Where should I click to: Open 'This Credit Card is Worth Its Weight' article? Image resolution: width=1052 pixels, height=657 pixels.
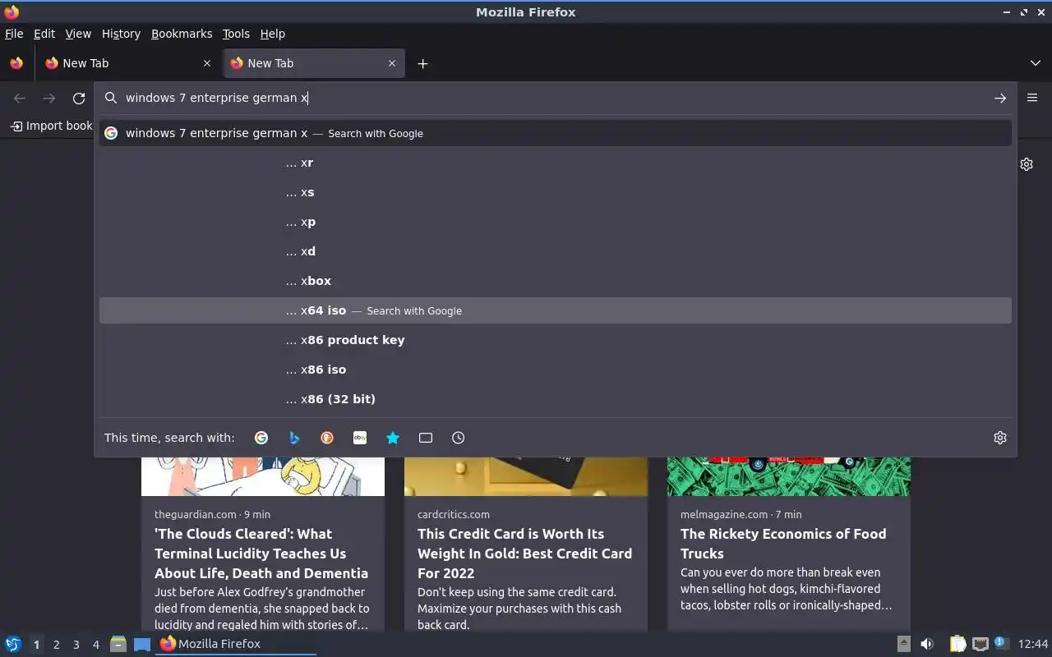524,554
